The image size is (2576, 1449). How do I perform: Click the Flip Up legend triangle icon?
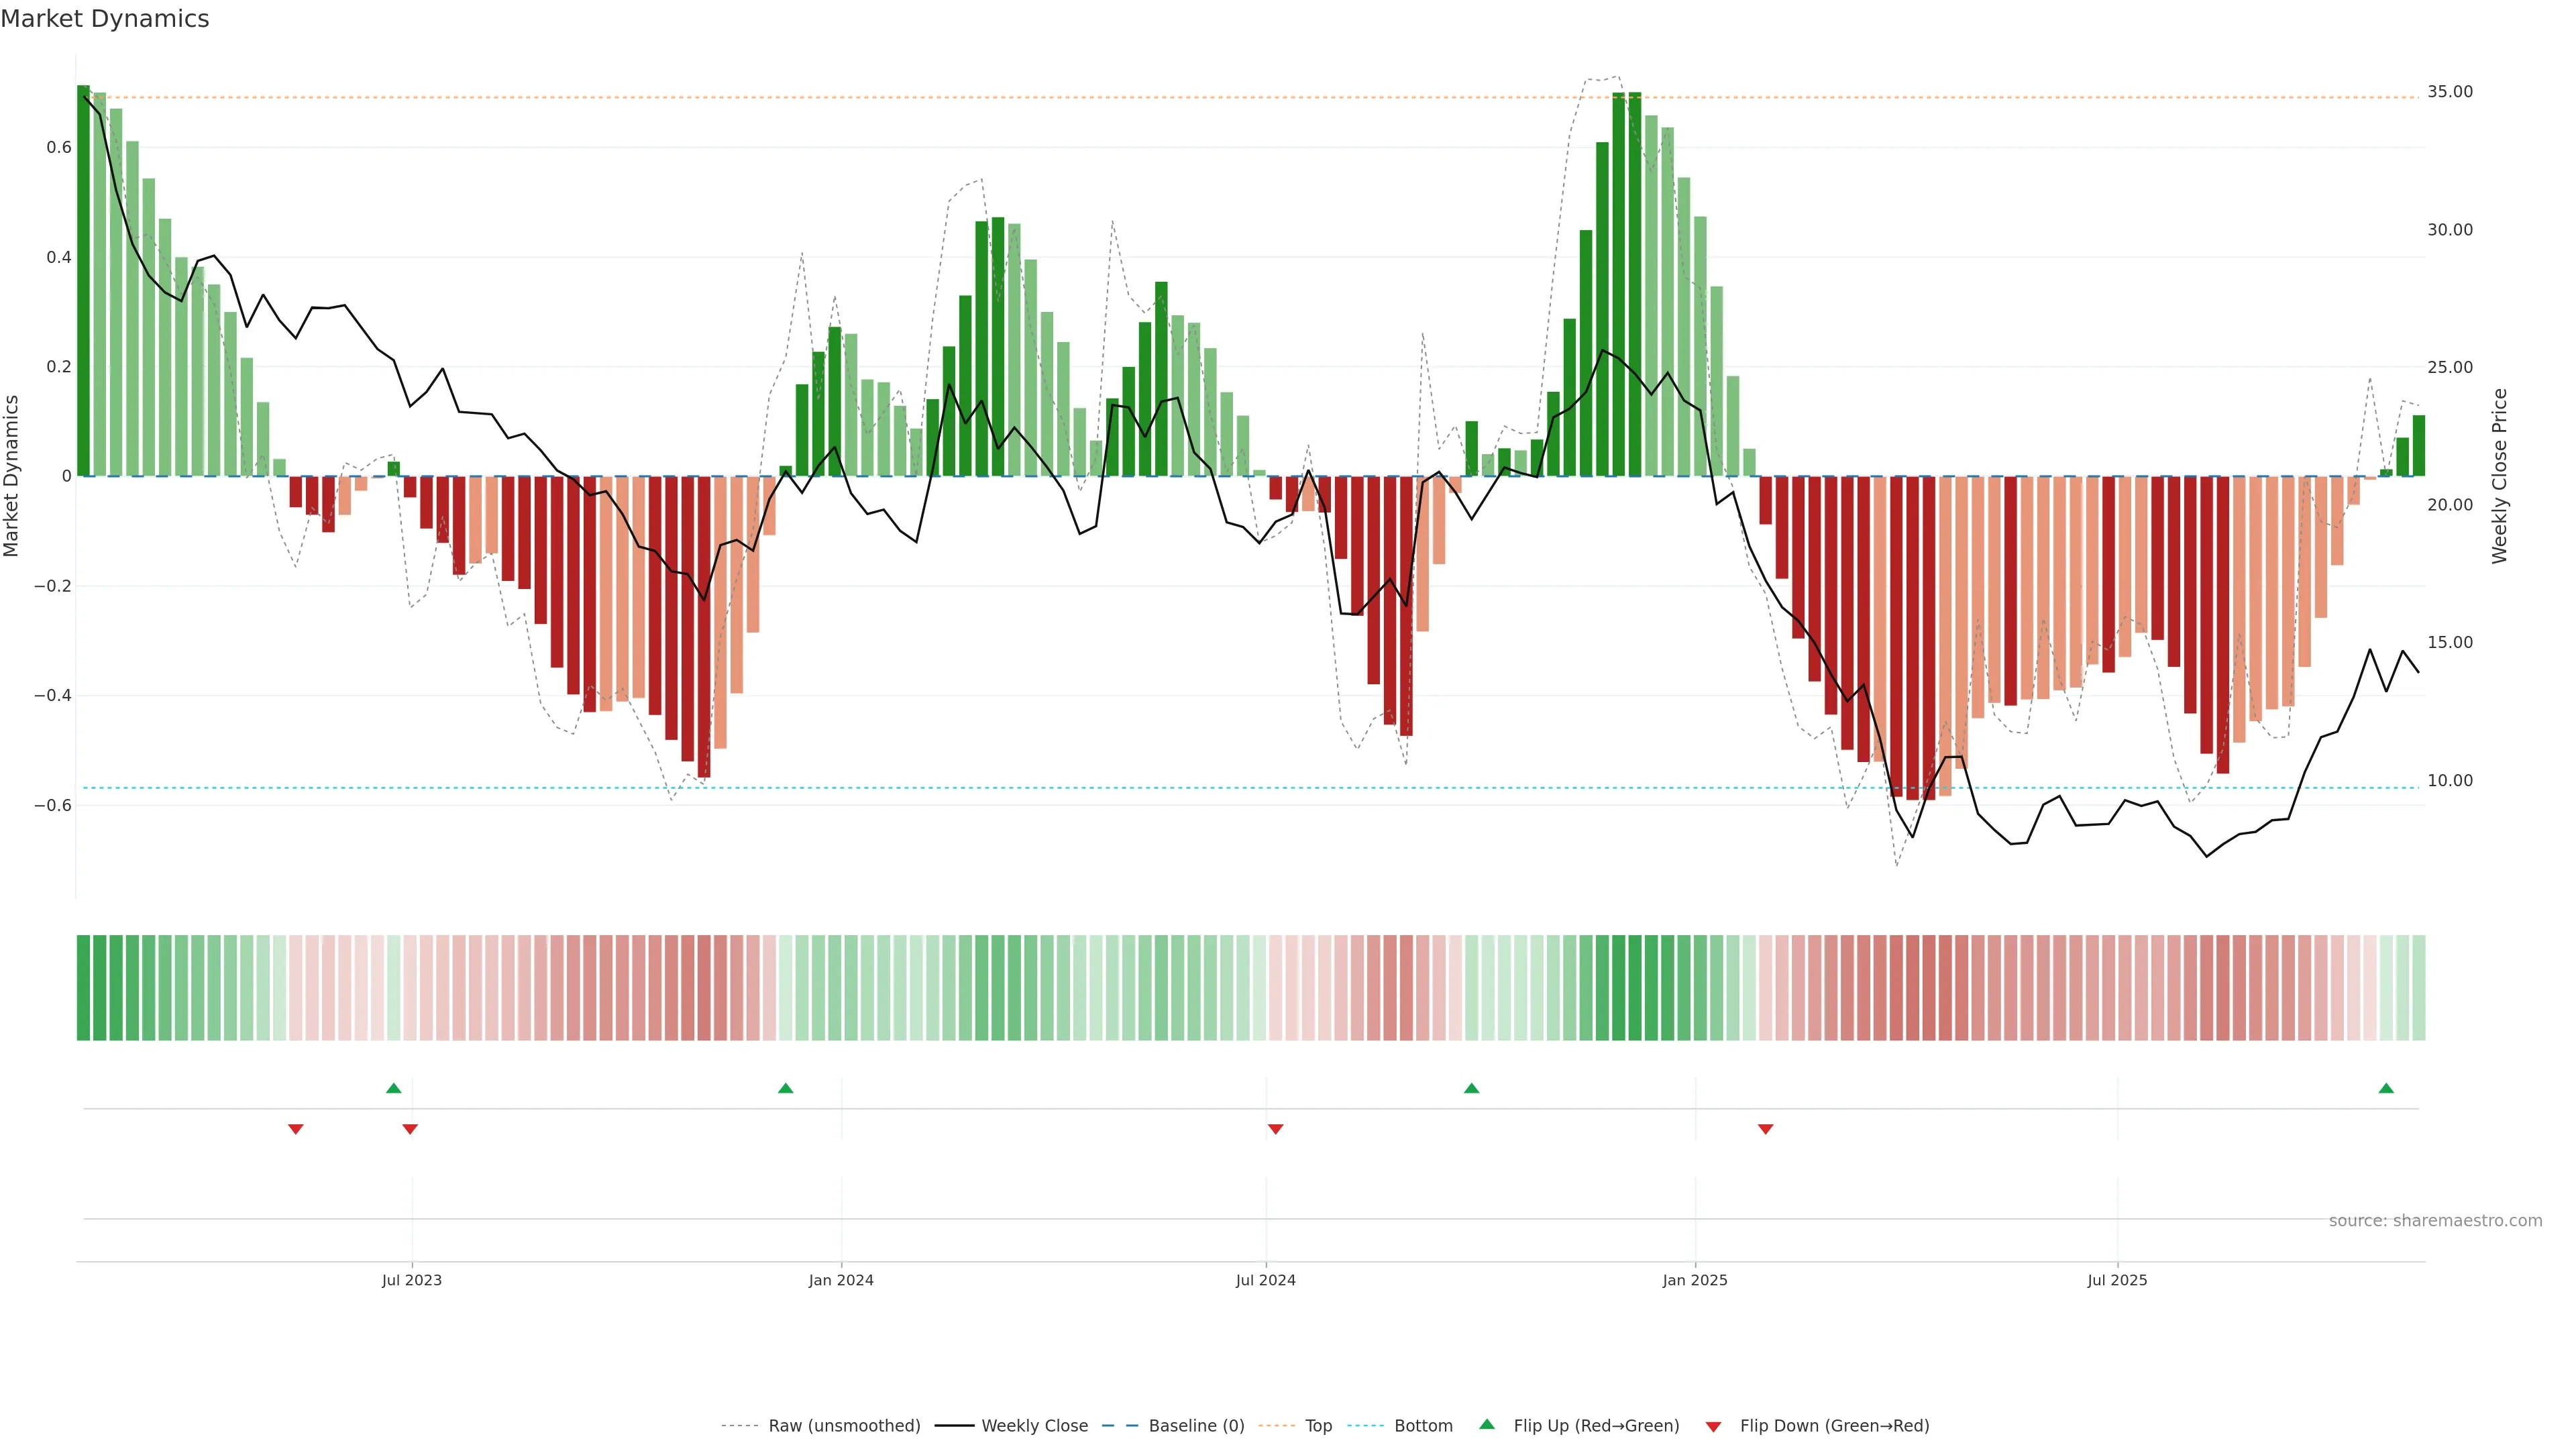1487,1424
